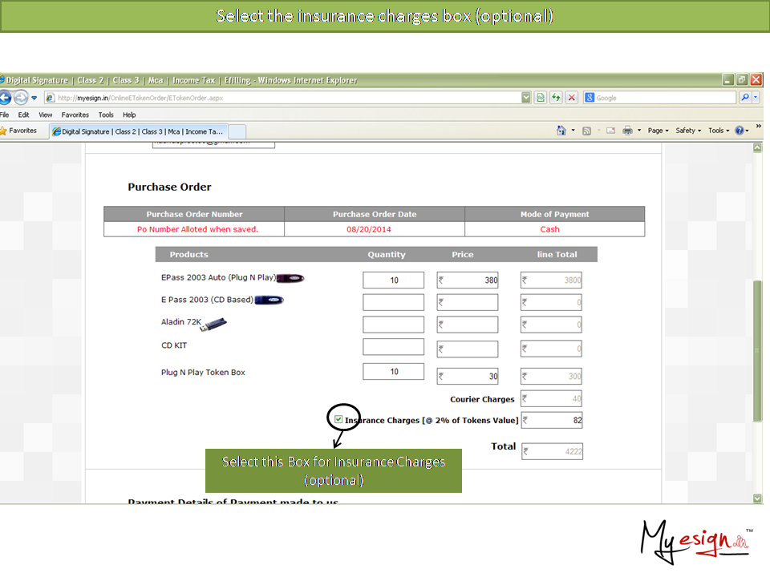770x577 pixels.
Task: Click the Google search box
Action: [x=663, y=98]
